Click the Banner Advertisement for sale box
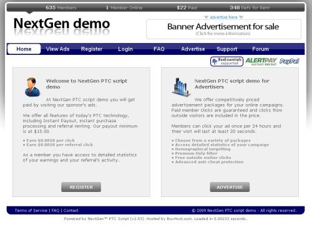The image size is (312, 225). 223,29
